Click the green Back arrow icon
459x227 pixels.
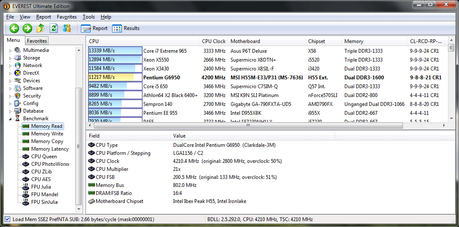14,28
